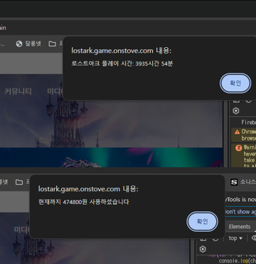Viewport: 256px width, 264px height.
Task: Click the Don't show again link
Action: 240,212
